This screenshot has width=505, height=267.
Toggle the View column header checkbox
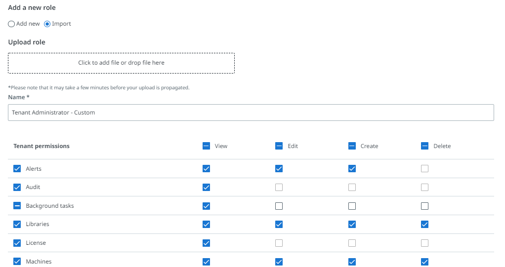[x=206, y=146]
